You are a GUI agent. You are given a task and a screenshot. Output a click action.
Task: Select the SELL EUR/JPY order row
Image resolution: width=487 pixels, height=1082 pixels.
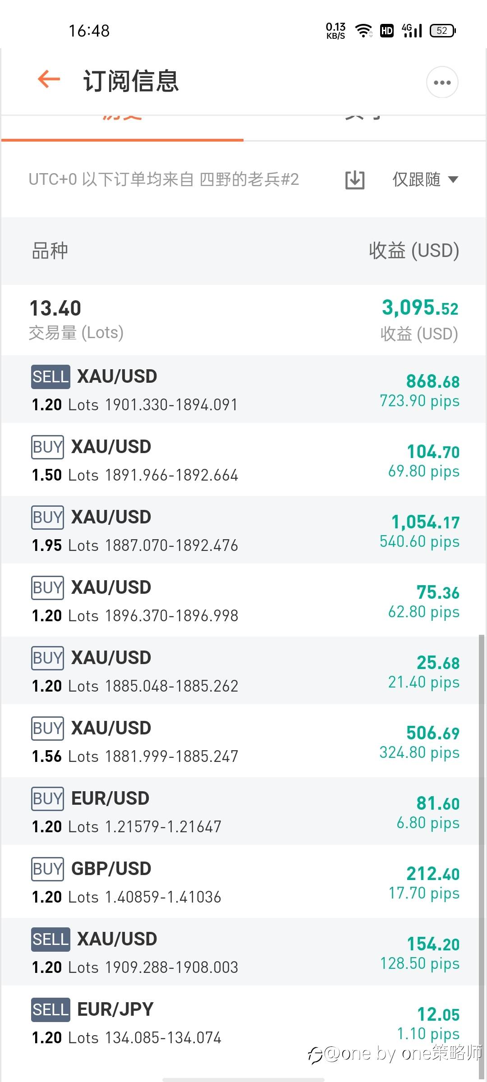pos(243,1022)
